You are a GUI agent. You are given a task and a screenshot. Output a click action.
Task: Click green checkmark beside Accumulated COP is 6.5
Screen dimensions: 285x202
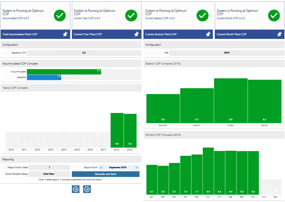tap(60, 16)
